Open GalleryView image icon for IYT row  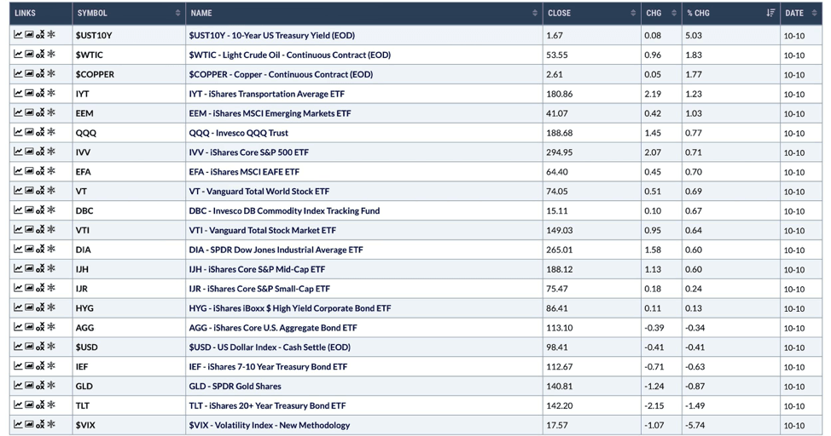pyautogui.click(x=29, y=94)
